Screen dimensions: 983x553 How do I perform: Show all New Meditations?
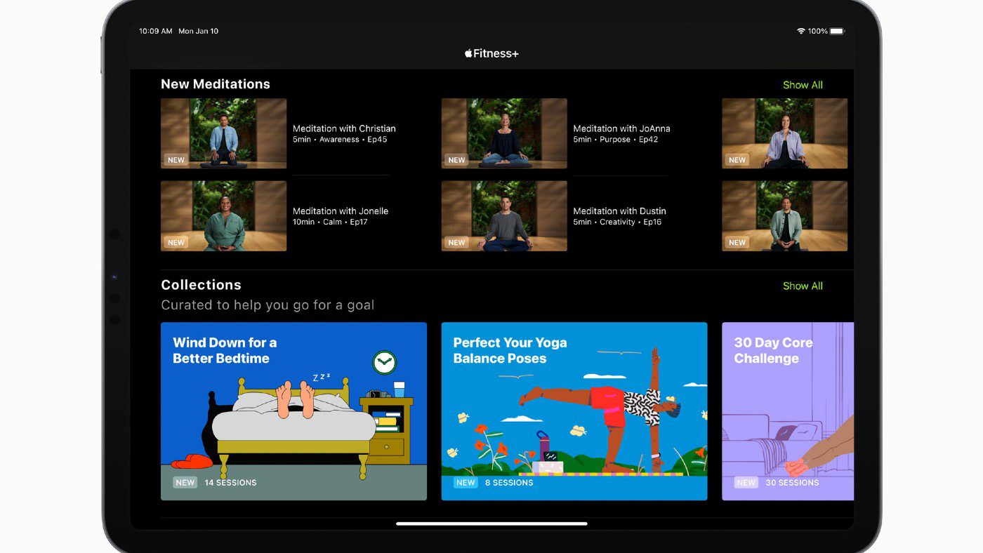coord(803,85)
